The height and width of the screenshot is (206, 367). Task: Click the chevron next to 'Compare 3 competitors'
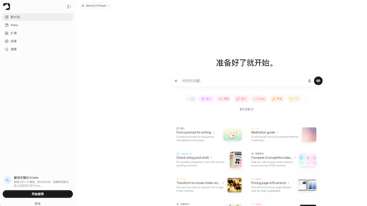(x=295, y=158)
